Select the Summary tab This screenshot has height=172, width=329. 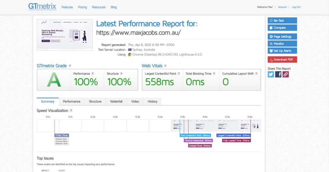coord(48,102)
